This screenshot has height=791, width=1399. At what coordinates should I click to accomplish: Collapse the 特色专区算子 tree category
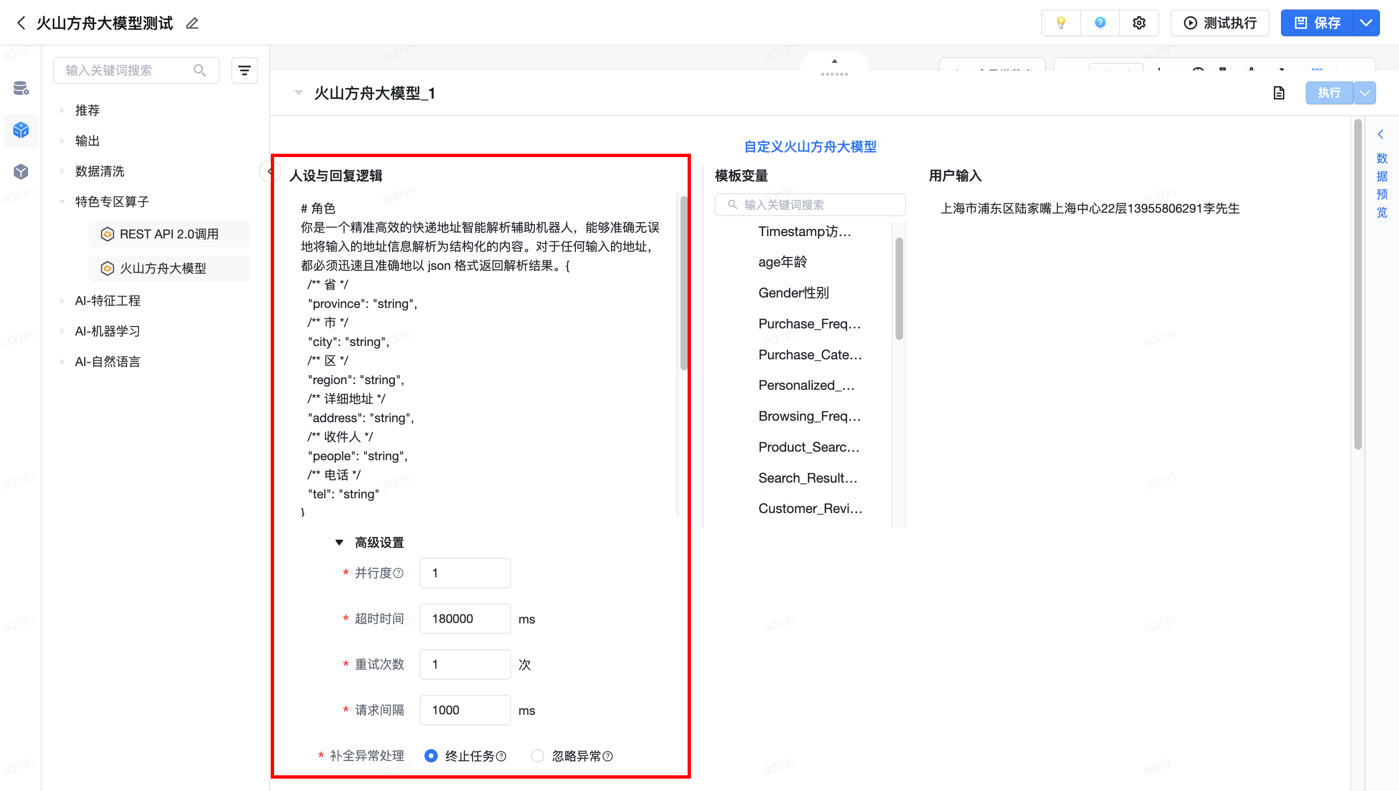point(62,201)
